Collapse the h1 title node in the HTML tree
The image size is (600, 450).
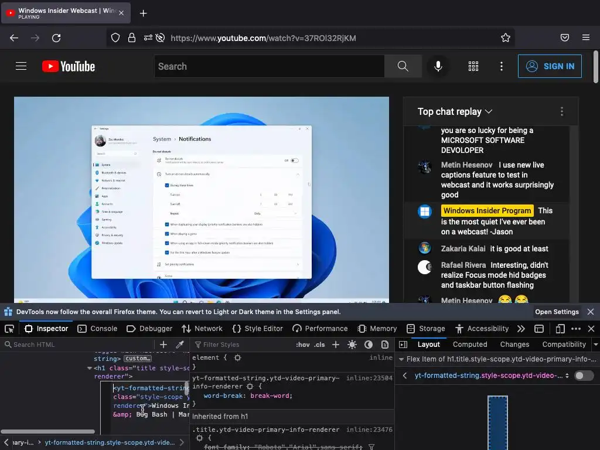(89, 368)
